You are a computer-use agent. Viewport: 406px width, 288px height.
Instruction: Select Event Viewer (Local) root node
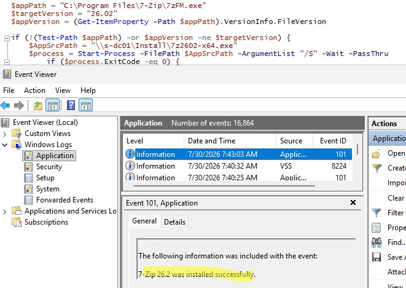(x=45, y=122)
